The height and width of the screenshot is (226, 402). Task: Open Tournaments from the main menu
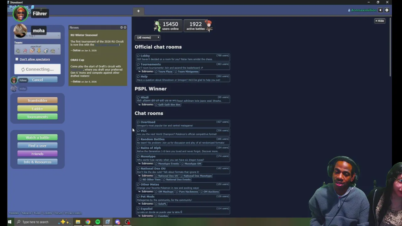tap(37, 117)
